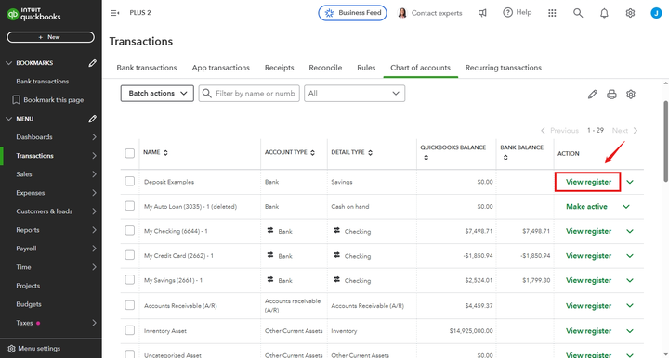
Task: Collapse the MENU section
Action: (8, 119)
